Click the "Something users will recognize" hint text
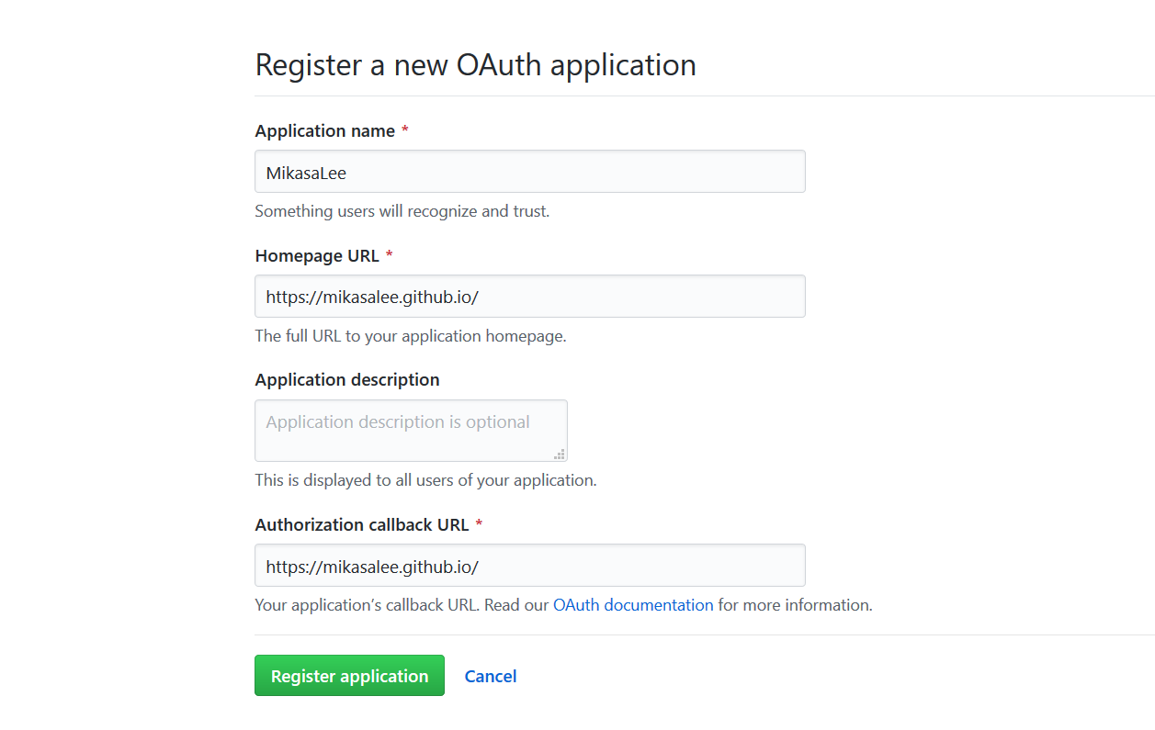 (x=402, y=211)
